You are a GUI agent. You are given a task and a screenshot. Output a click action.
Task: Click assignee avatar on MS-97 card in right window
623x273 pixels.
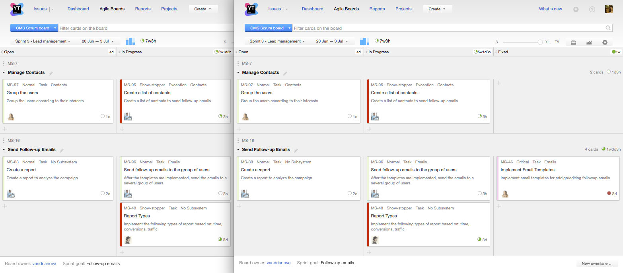245,117
